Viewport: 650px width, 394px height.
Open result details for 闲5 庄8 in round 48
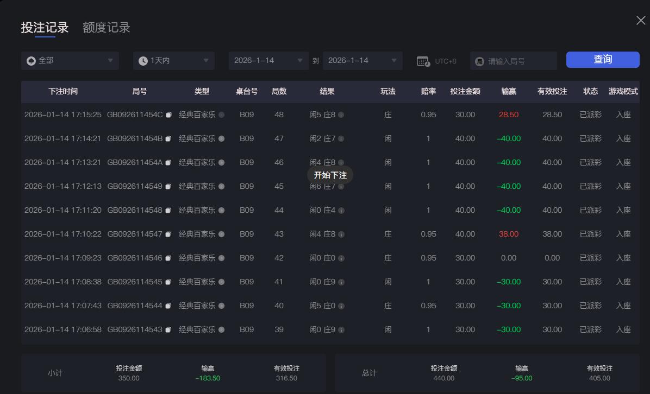pyautogui.click(x=341, y=115)
